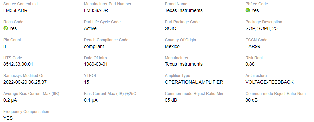The width and height of the screenshot is (314, 122).
Task: Click the Source Content uid value LM358ADR
Action: [x=15, y=10]
